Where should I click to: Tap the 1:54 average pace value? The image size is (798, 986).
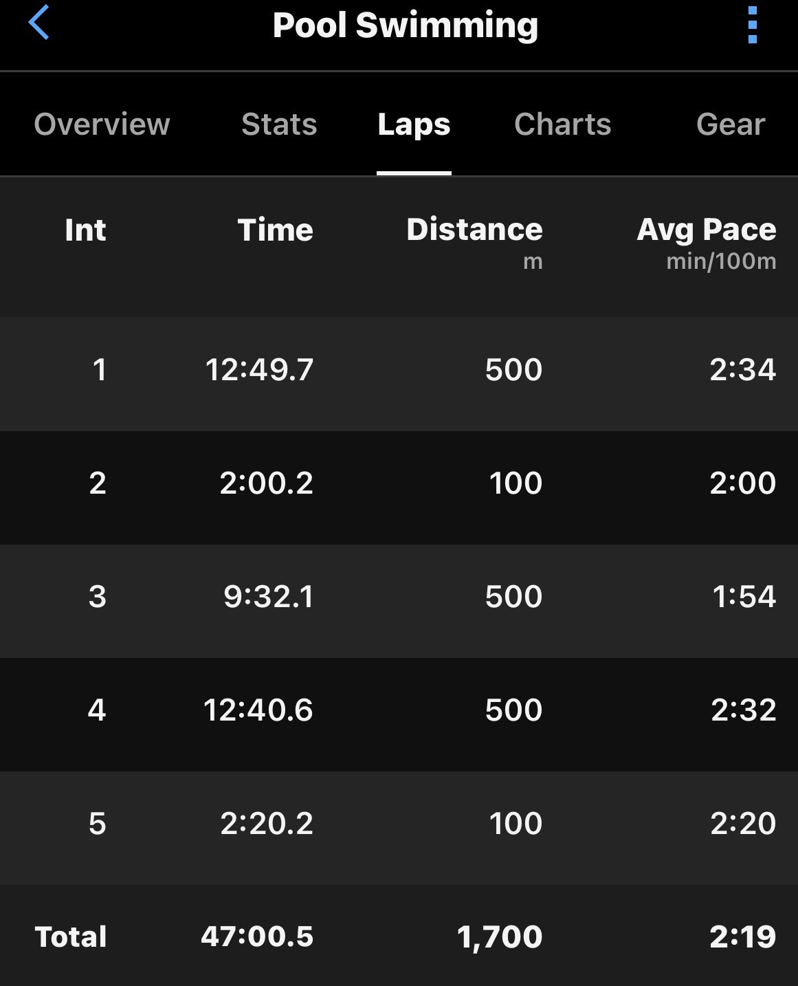click(744, 597)
